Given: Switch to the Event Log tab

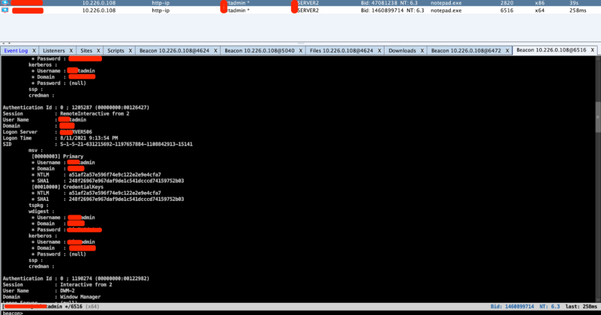Looking at the screenshot, I should coord(16,51).
